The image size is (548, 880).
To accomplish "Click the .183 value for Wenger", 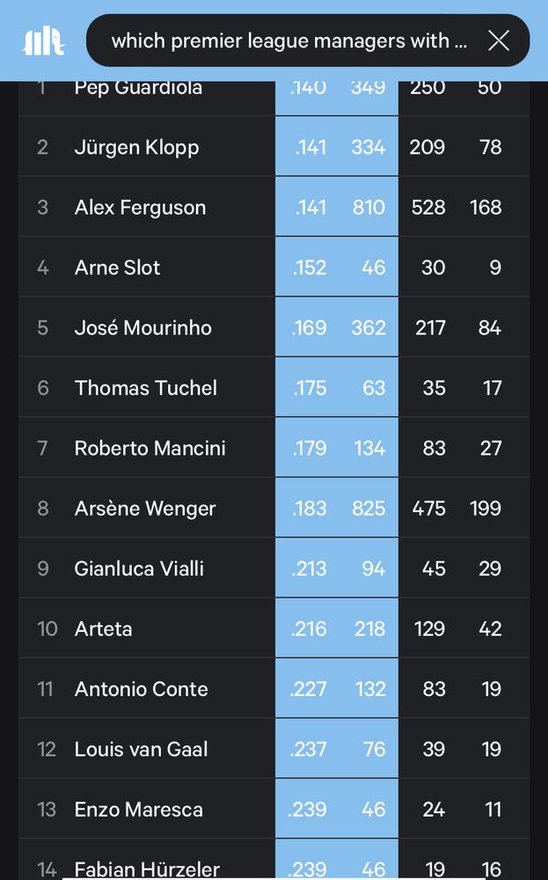I will point(309,509).
